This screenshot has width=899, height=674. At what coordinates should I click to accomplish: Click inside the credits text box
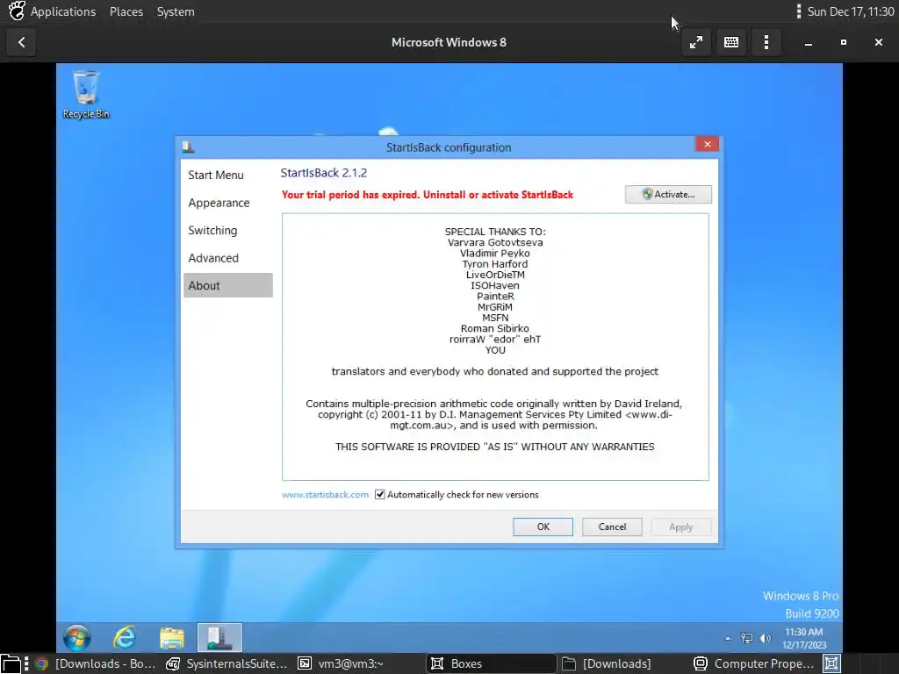[495, 347]
